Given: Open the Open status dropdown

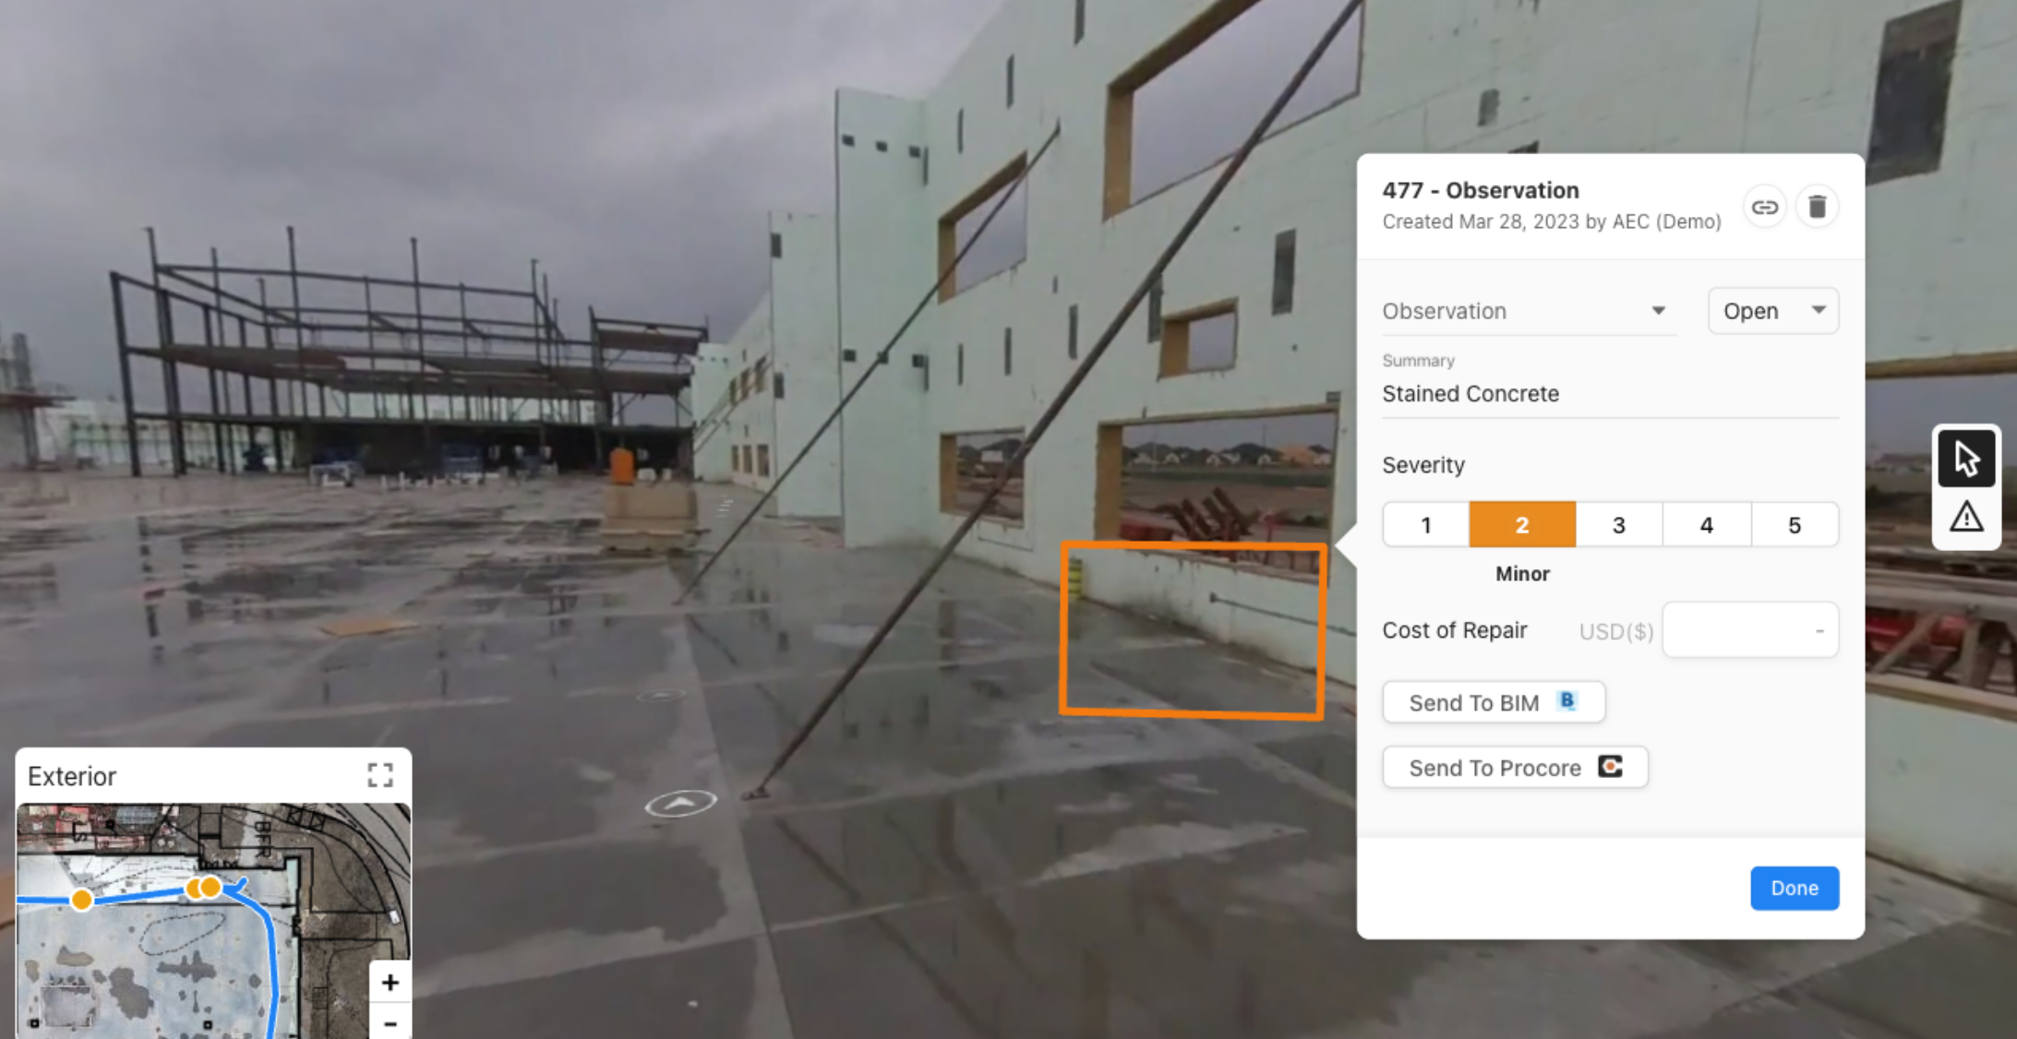Looking at the screenshot, I should pos(1773,311).
